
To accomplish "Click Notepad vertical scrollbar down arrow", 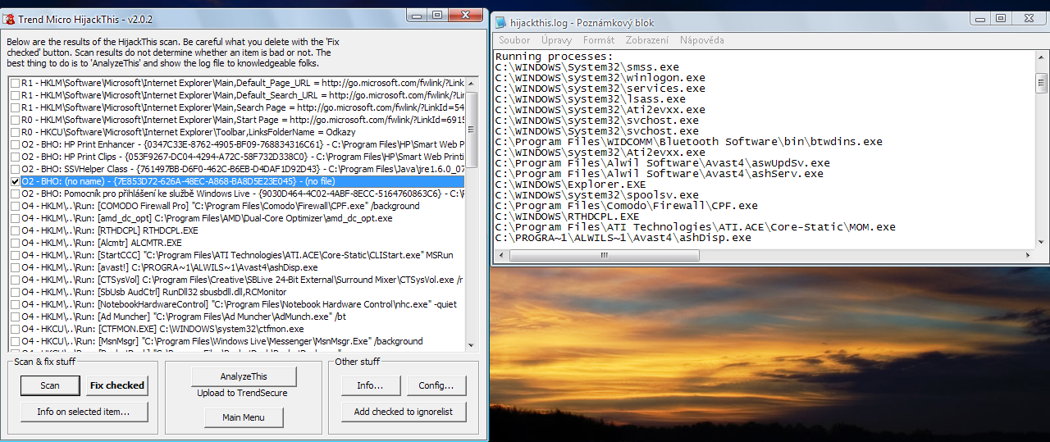I will 1041,242.
